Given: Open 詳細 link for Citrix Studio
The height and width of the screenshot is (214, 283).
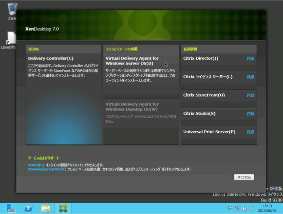Looking at the screenshot, I should (250, 113).
